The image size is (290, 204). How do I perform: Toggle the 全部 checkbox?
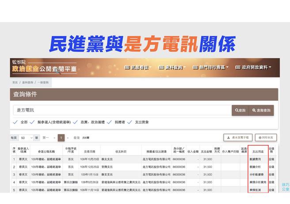[15, 122]
